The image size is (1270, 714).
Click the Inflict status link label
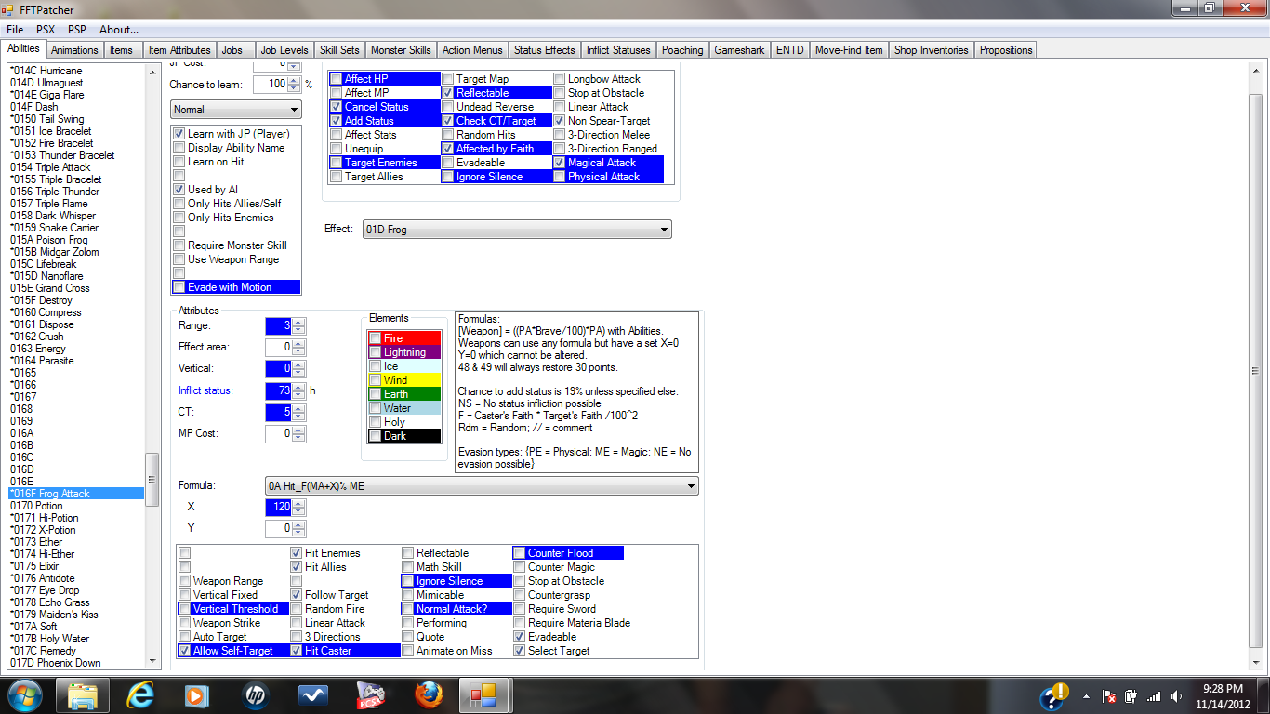205,390
